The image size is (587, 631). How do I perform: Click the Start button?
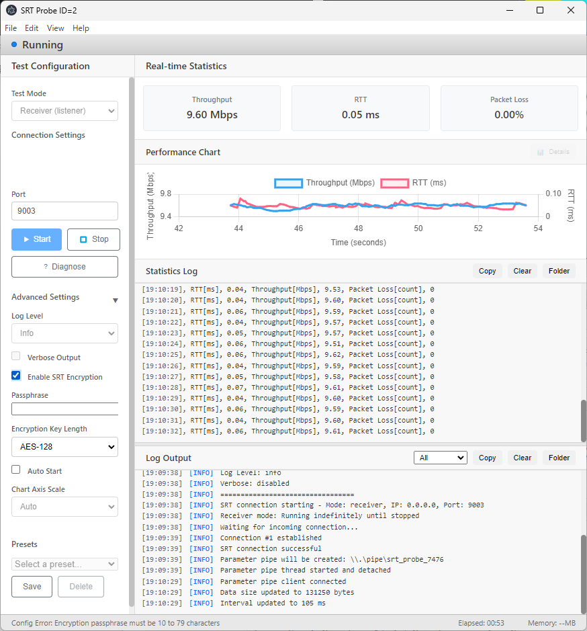pyautogui.click(x=37, y=239)
